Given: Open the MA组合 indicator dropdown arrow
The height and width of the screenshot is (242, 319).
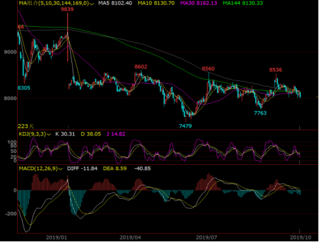Looking at the screenshot, I should (x=92, y=4).
